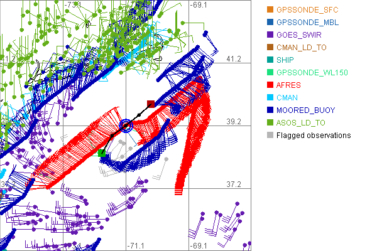Click the 41.2 latitude grid label
Screen dimensions: 377x251
tap(233, 59)
